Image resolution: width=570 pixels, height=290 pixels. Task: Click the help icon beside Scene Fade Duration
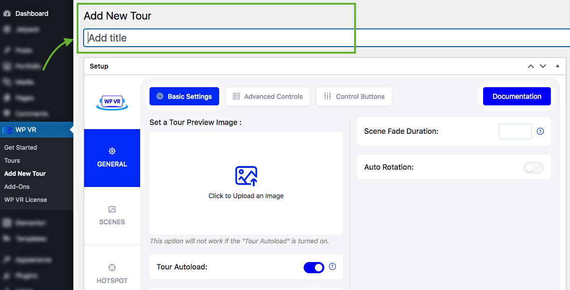(541, 131)
